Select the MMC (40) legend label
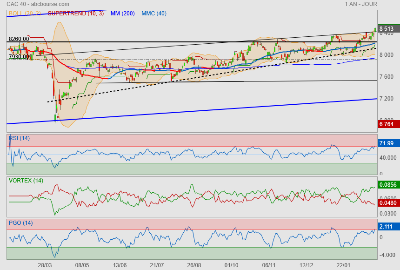Viewport: 400px width, 270px height. click(154, 13)
